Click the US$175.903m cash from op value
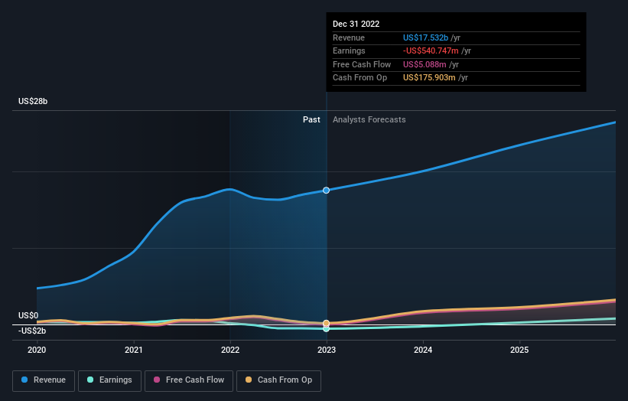Viewport: 628px width, 401px height. point(429,78)
